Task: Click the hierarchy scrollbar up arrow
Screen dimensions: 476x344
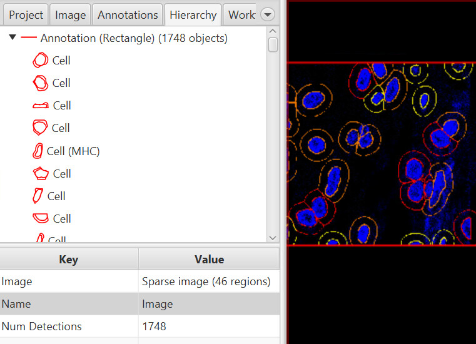Action: 273,31
